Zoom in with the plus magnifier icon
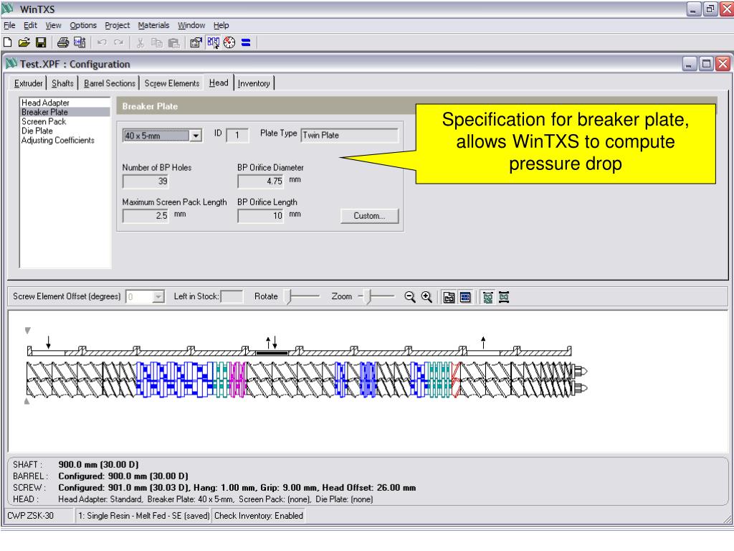 click(426, 297)
